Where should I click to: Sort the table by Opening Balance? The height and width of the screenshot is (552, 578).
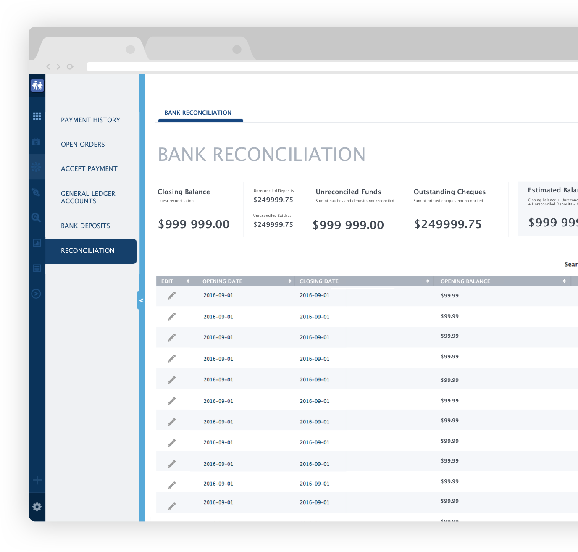pyautogui.click(x=564, y=281)
